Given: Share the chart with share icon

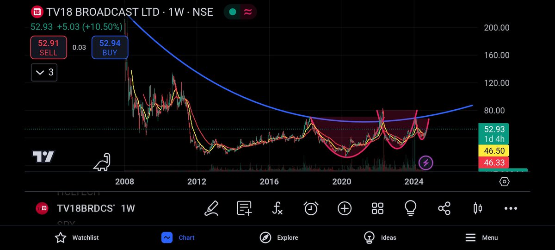Looking at the screenshot, I should tap(444, 208).
